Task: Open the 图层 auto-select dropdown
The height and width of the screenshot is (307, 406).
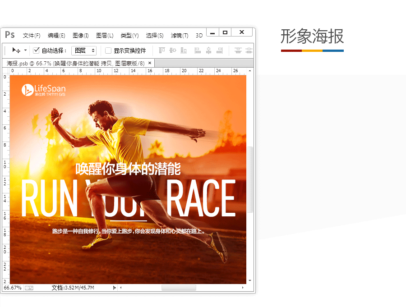Action: (x=84, y=50)
